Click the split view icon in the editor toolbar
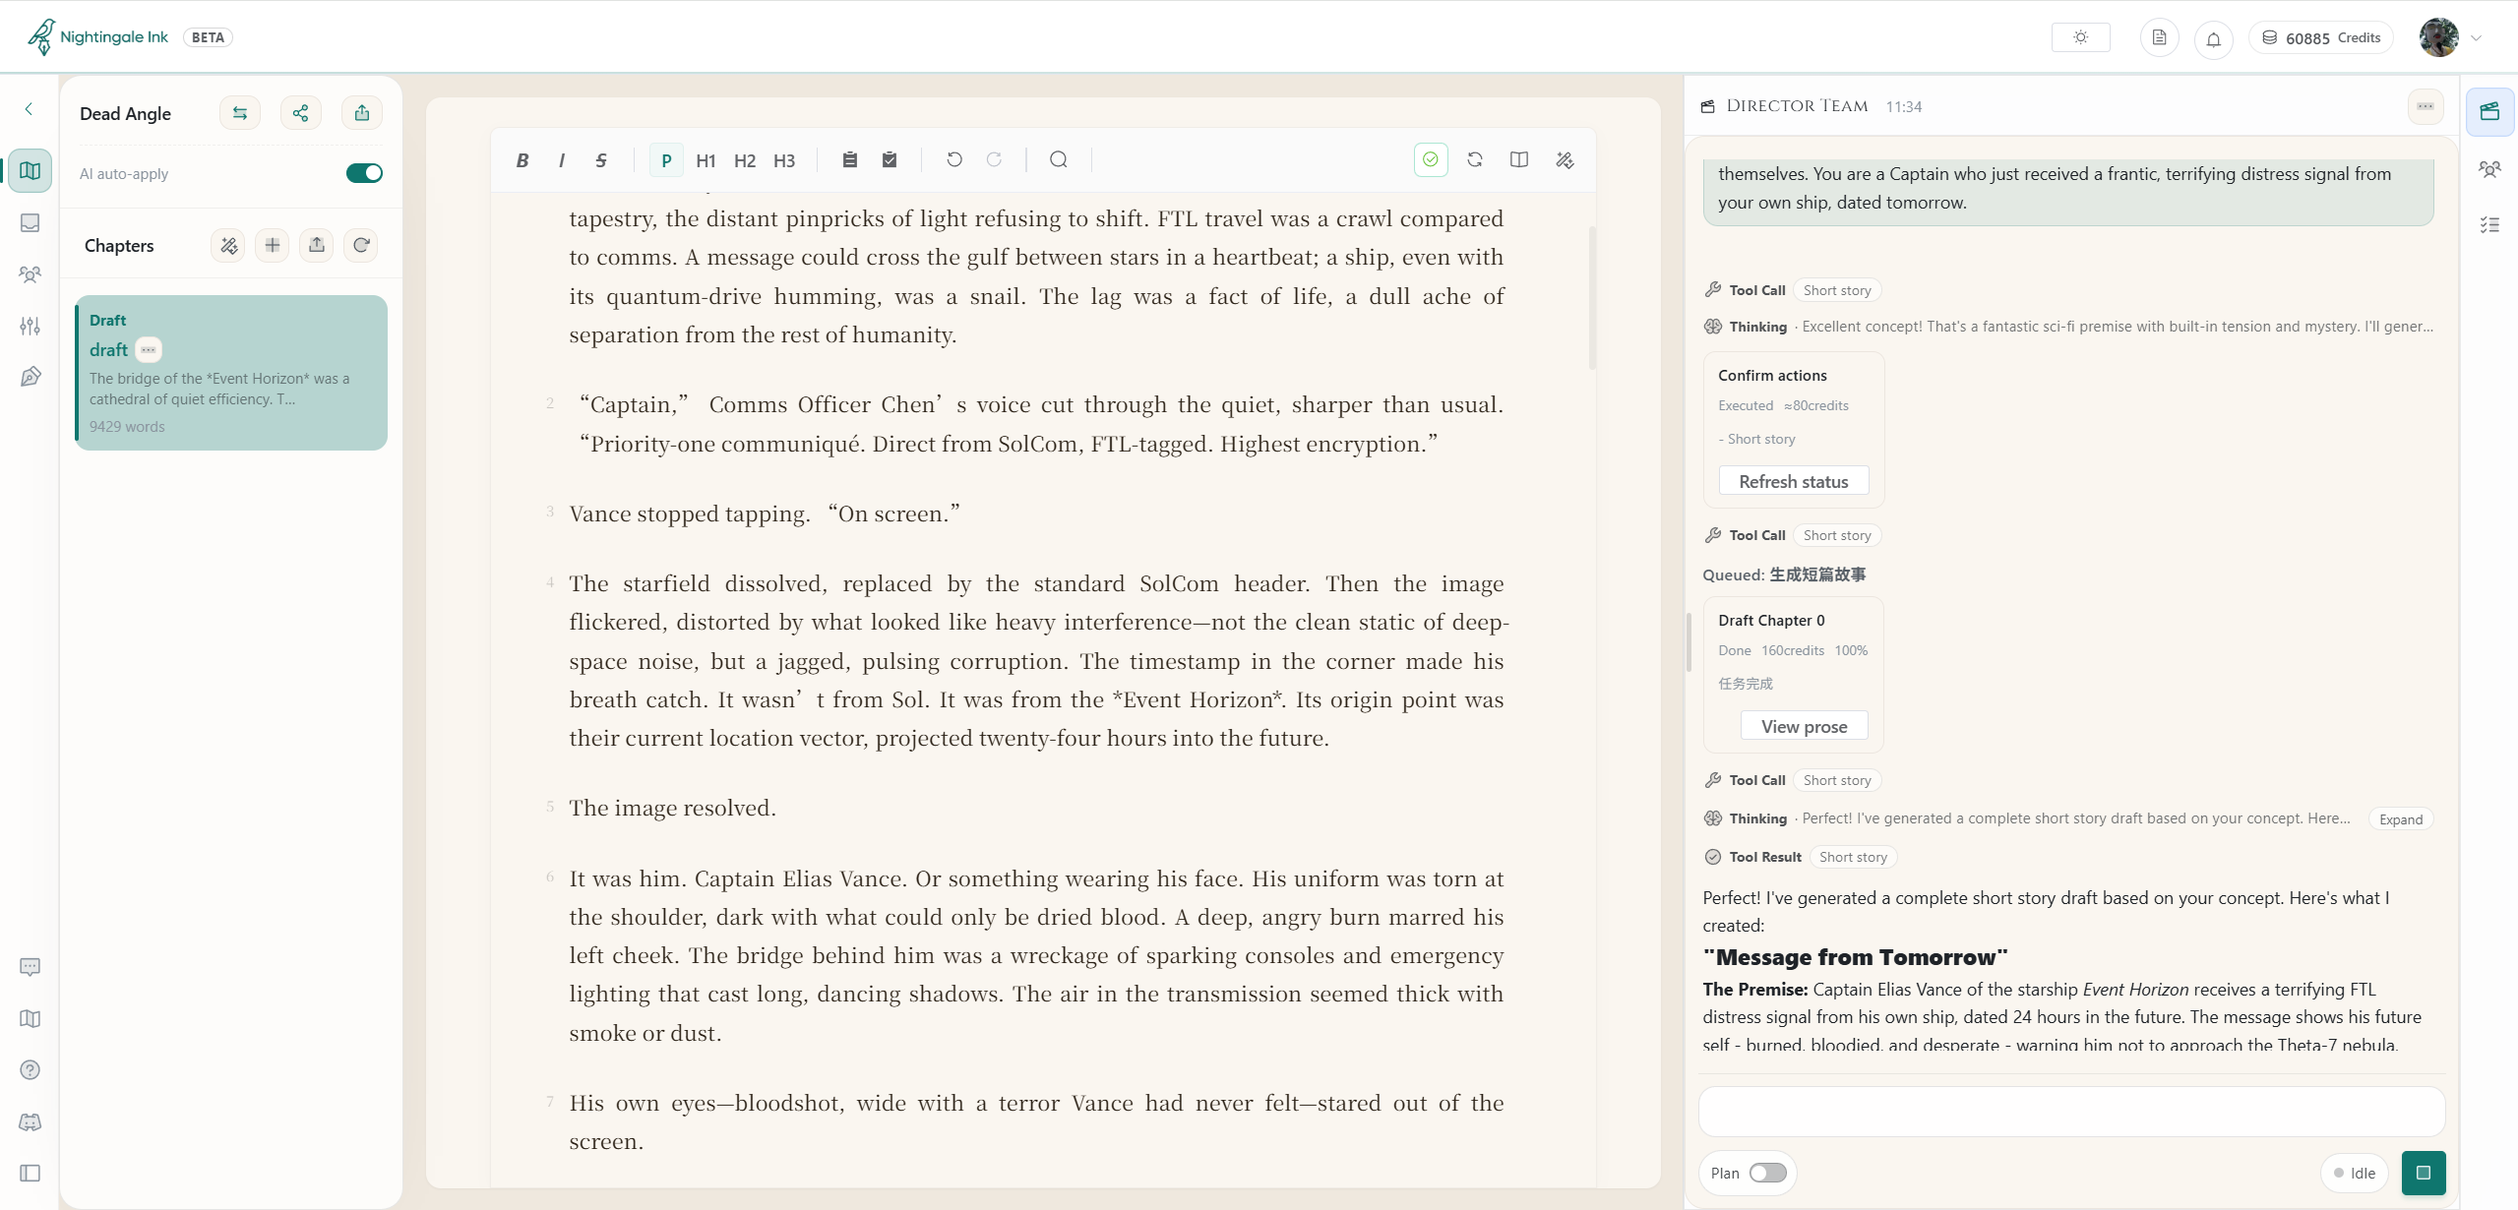This screenshot has height=1210, width=2518. pos(1519,159)
